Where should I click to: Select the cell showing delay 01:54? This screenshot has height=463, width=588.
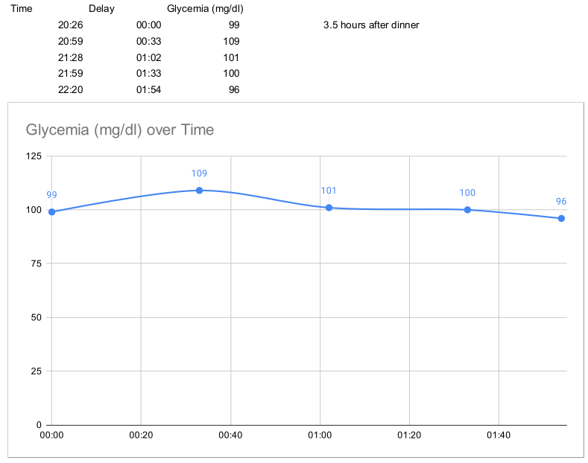coord(148,90)
